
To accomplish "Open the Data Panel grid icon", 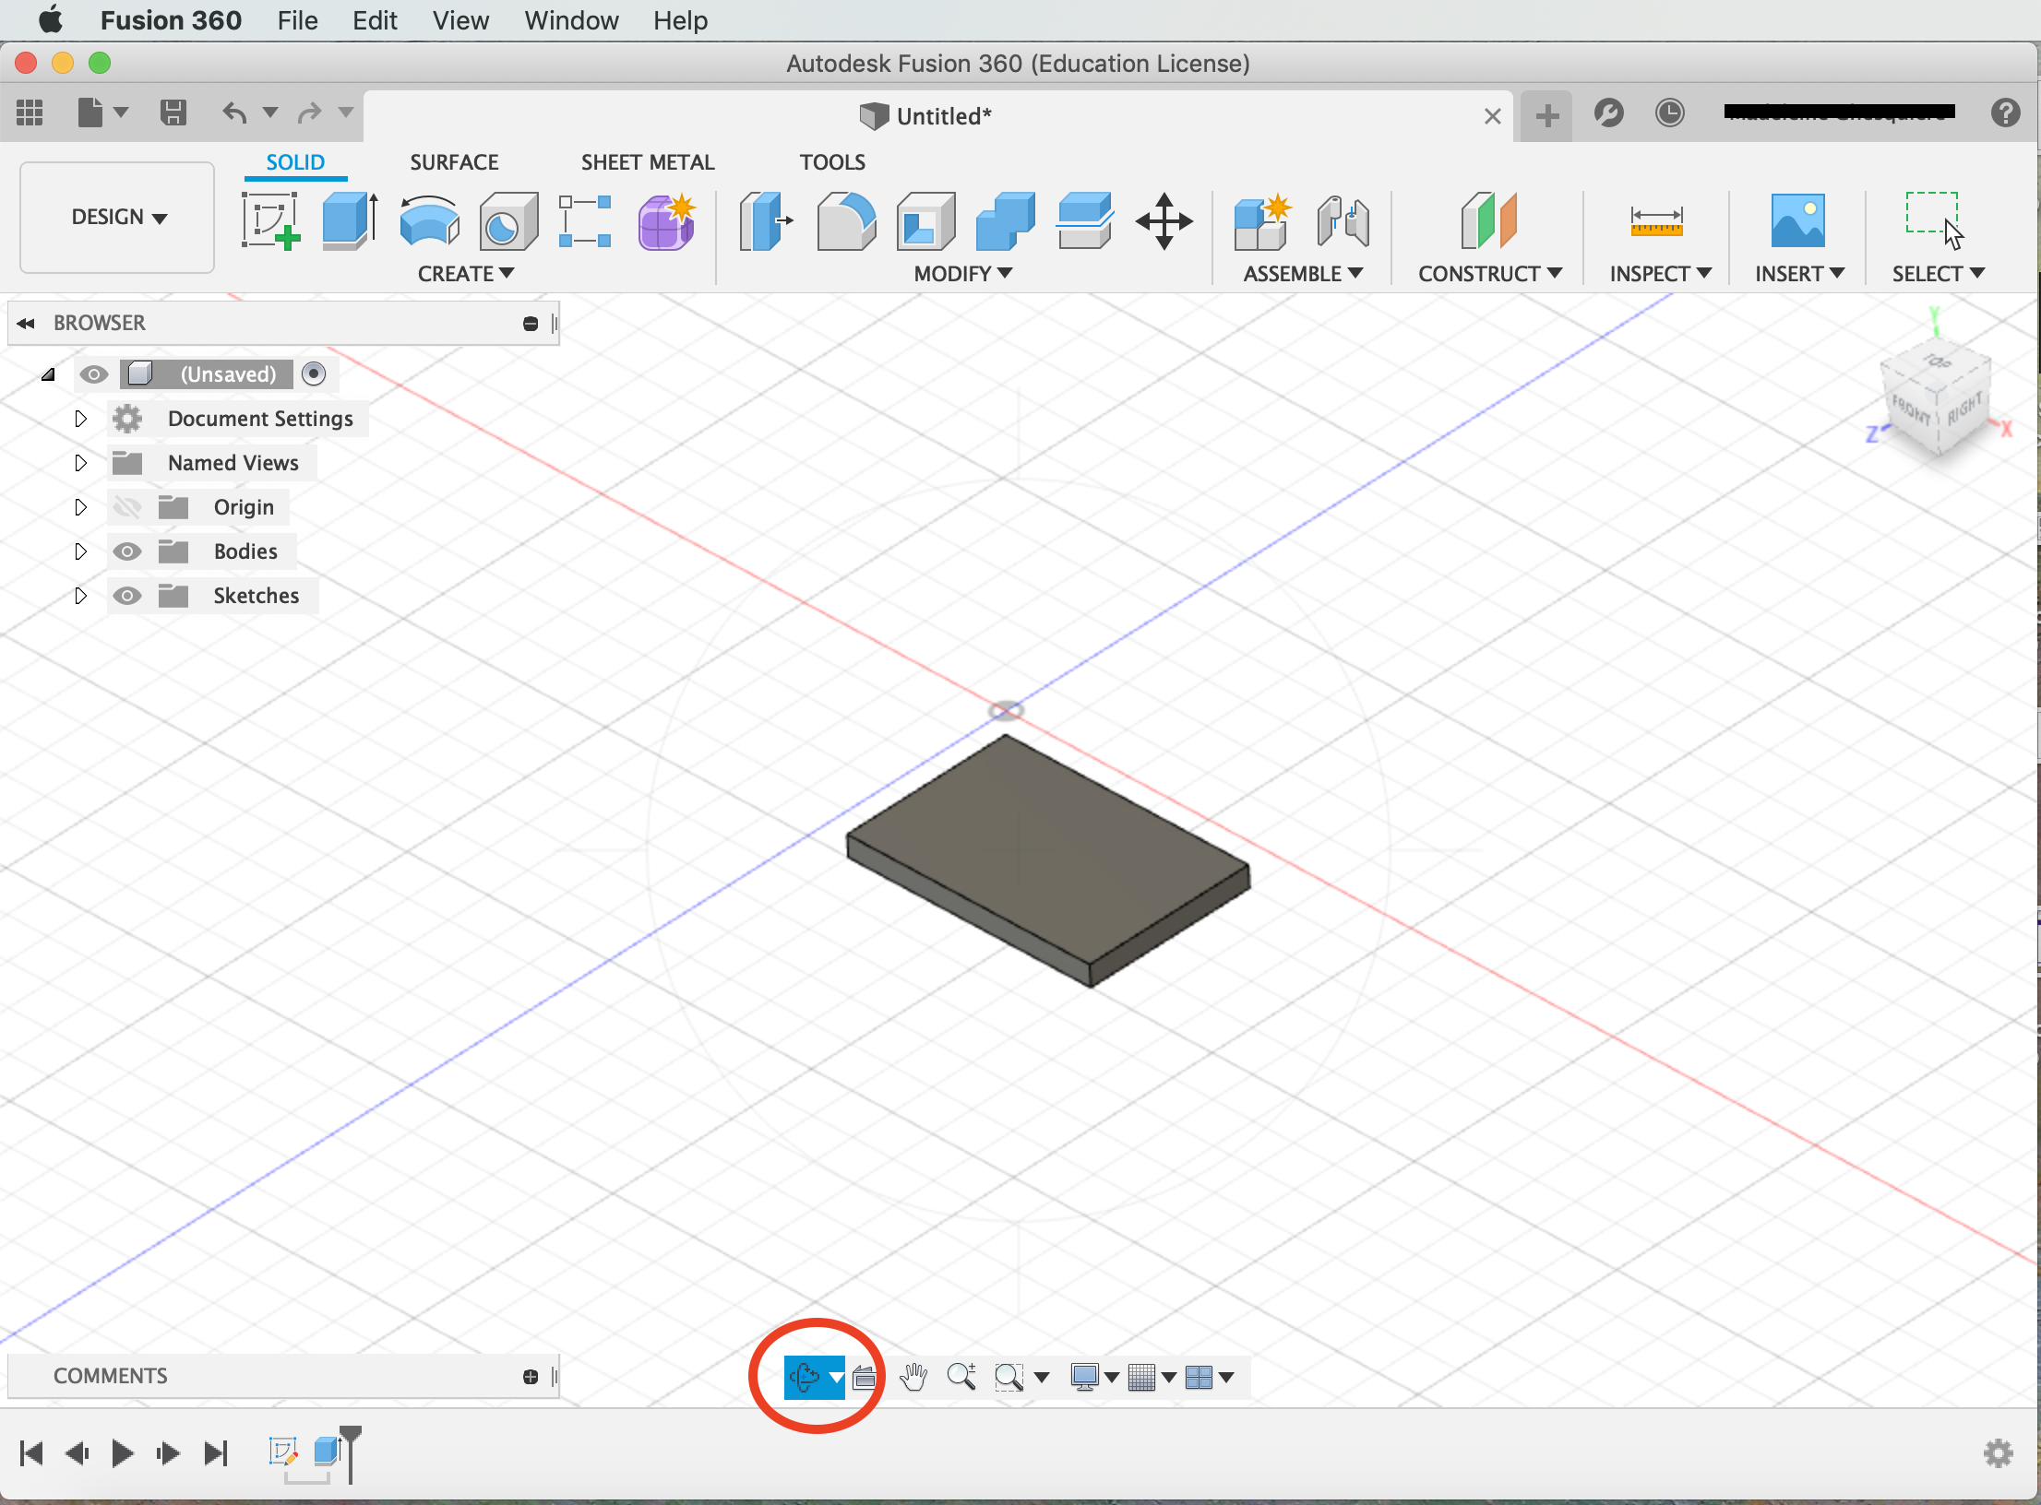I will tap(30, 113).
